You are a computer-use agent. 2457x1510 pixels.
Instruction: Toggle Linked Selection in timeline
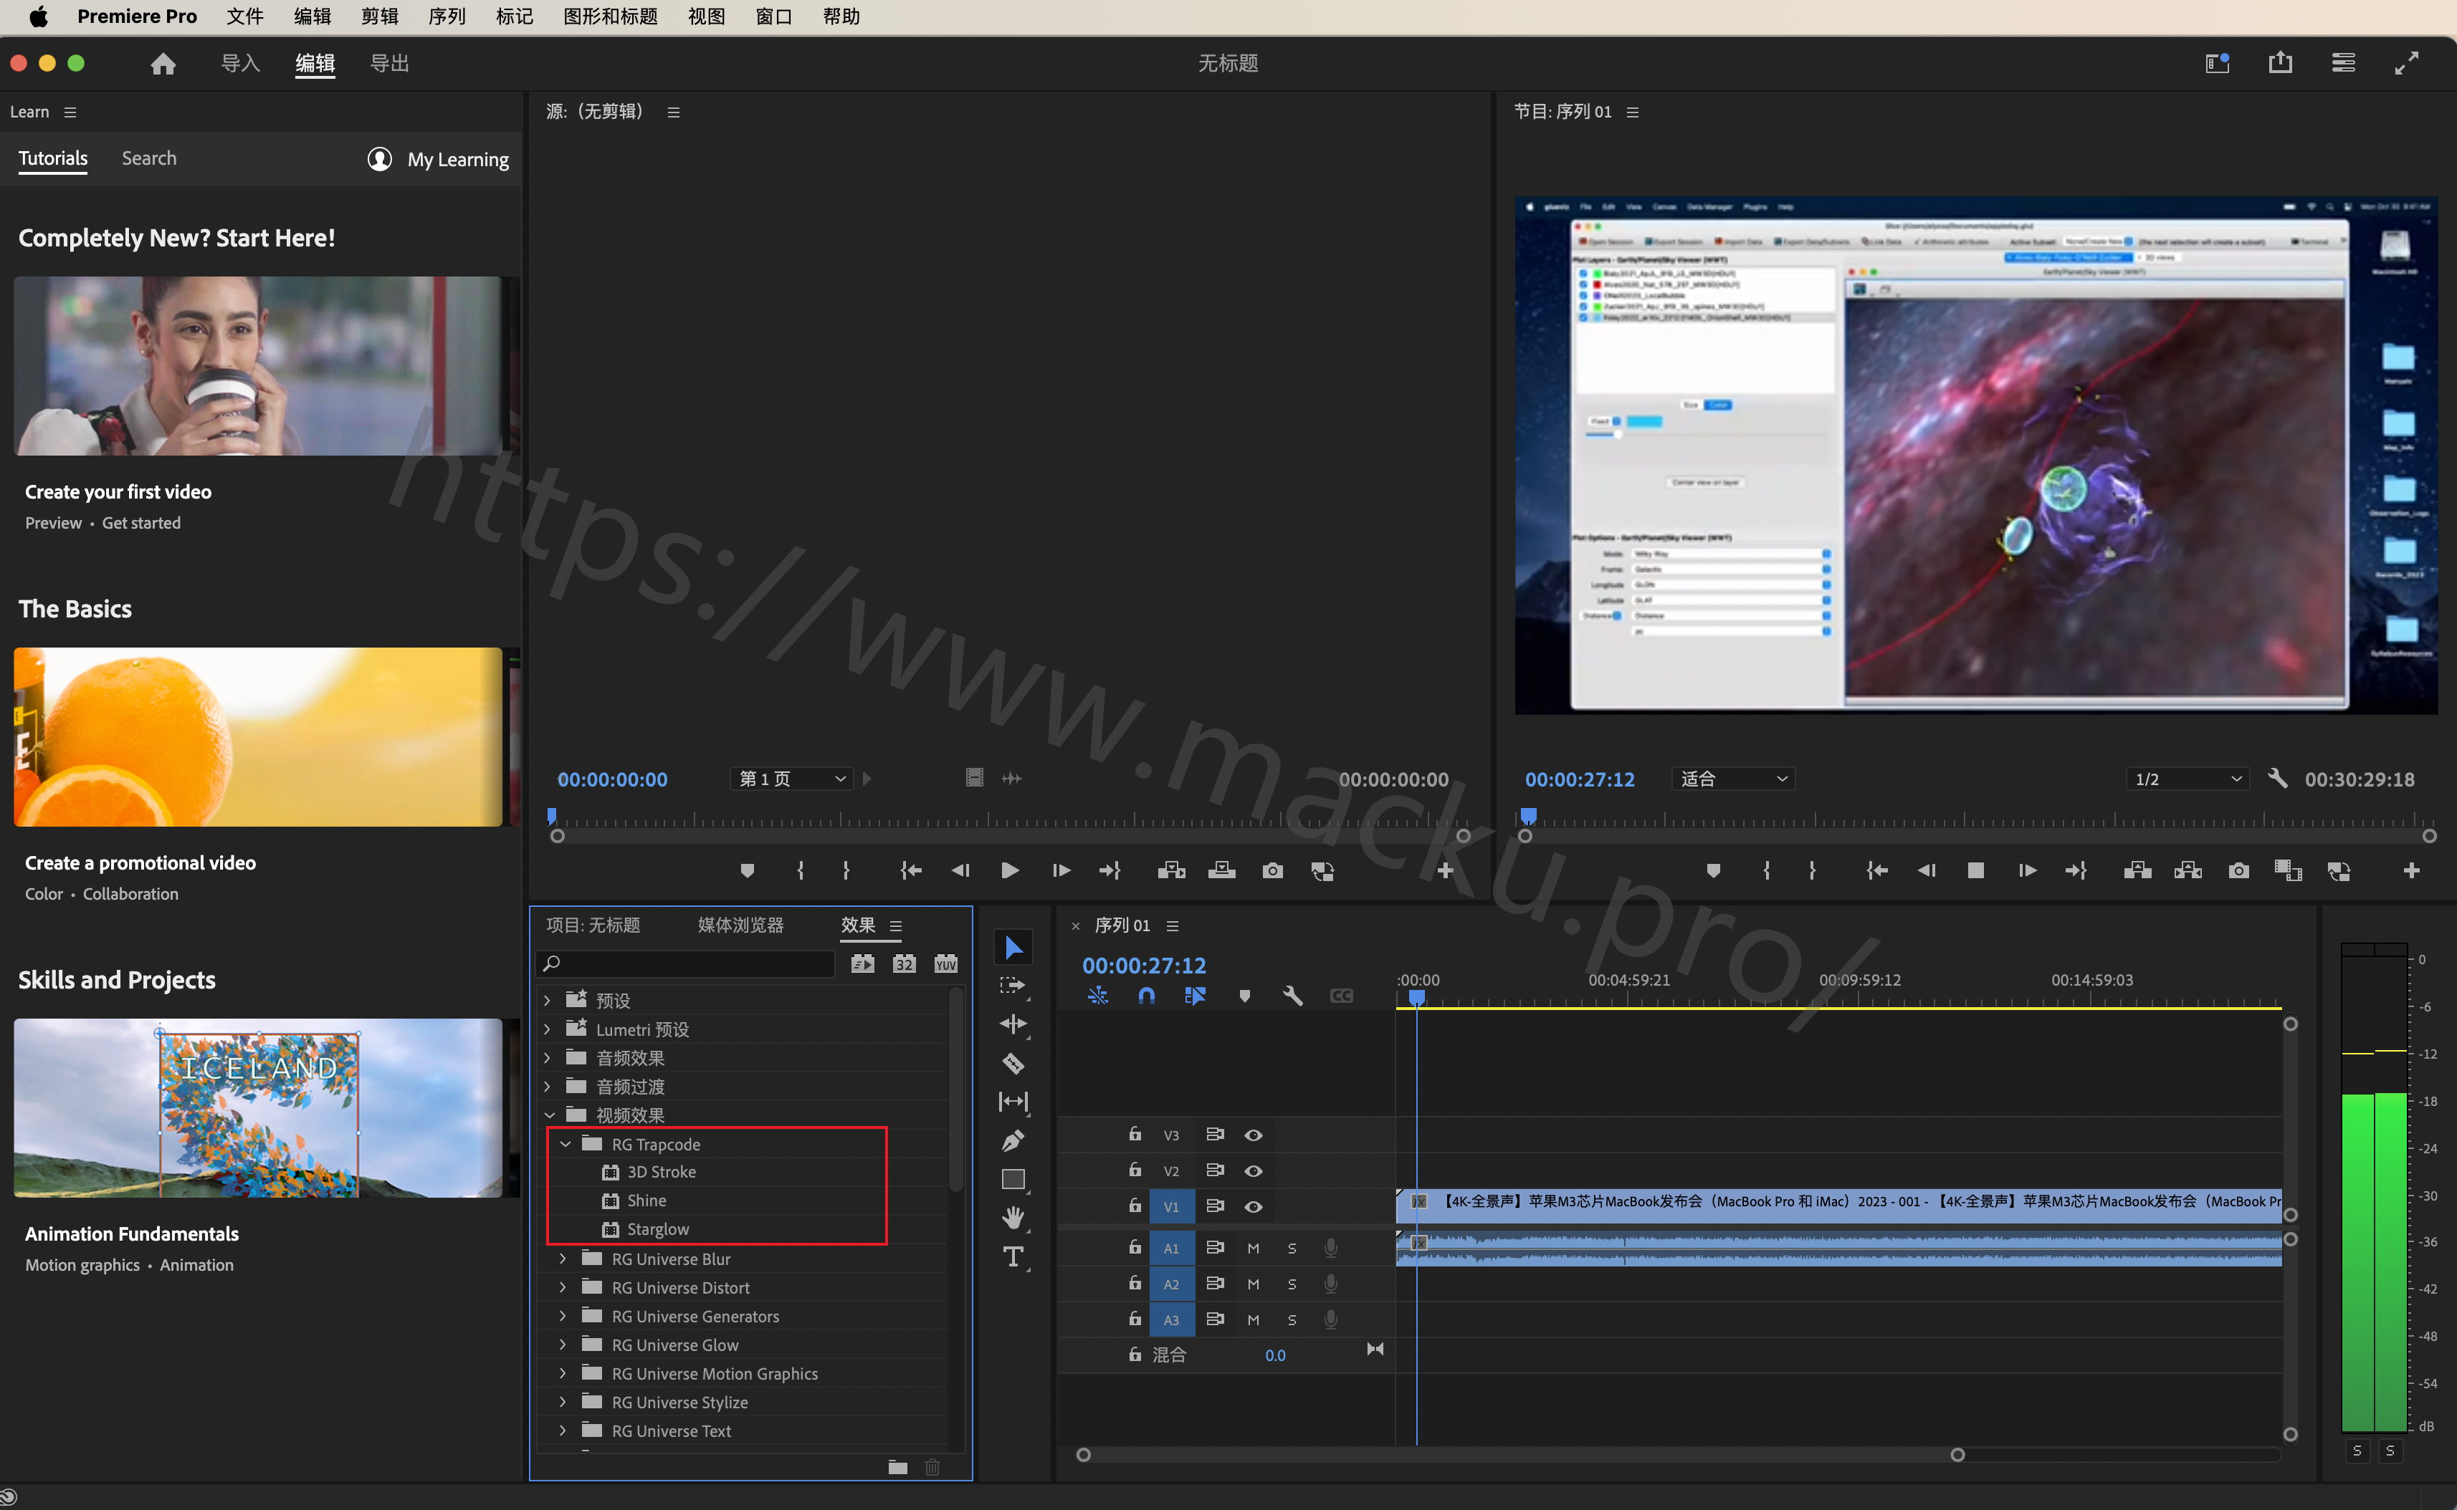(x=1195, y=996)
